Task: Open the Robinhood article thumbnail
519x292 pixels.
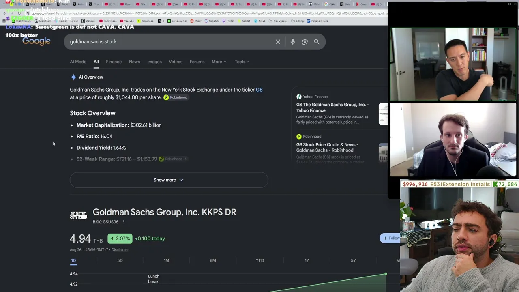Action: click(x=383, y=153)
